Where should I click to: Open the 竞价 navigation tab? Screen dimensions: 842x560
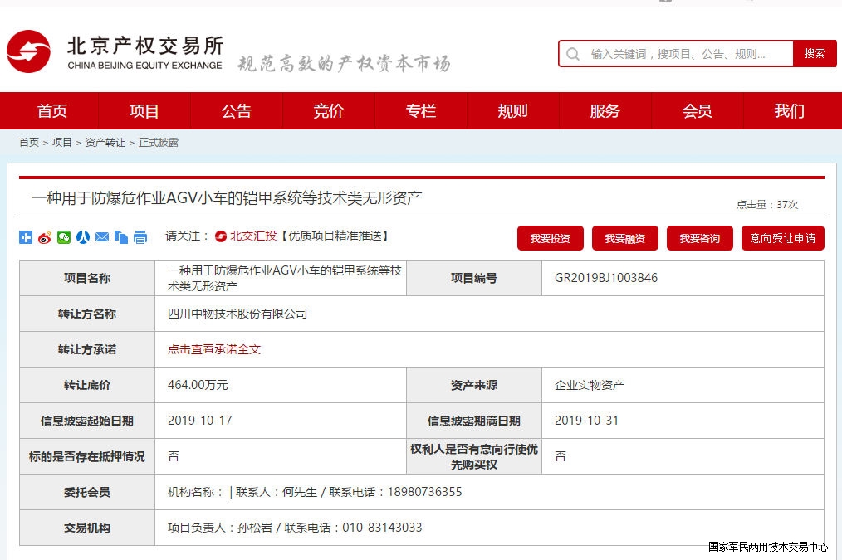329,110
